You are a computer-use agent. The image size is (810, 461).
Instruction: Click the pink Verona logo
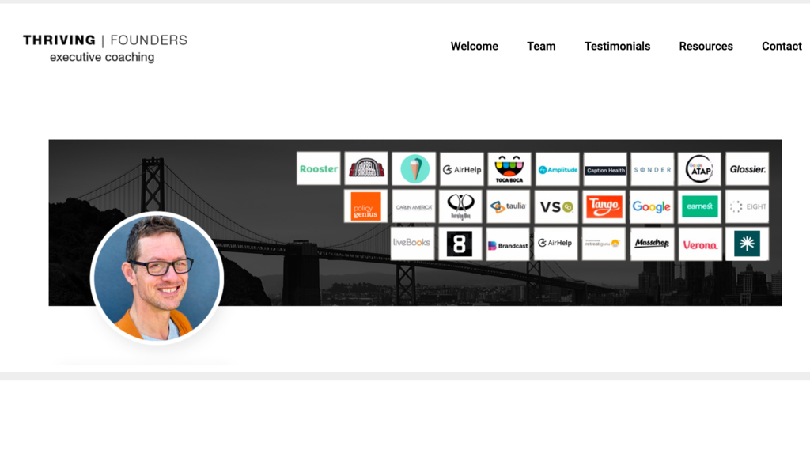point(699,244)
